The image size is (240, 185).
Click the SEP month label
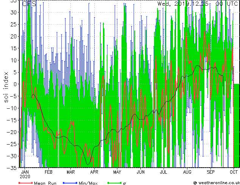pyautogui.click(x=210, y=172)
